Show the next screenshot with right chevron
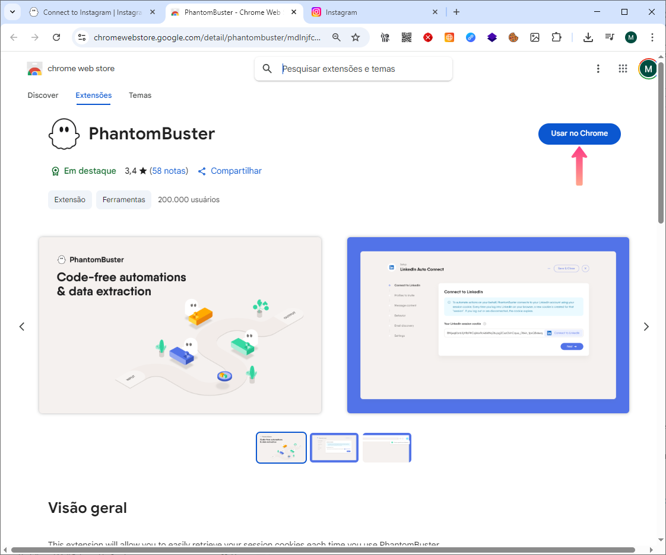Image resolution: width=666 pixels, height=555 pixels. pyautogui.click(x=646, y=326)
